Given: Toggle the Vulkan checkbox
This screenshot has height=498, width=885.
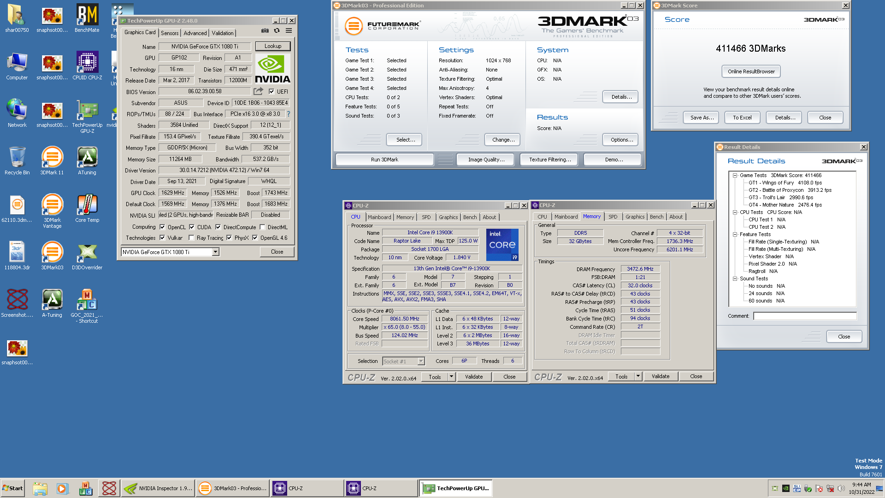Looking at the screenshot, I should [162, 237].
